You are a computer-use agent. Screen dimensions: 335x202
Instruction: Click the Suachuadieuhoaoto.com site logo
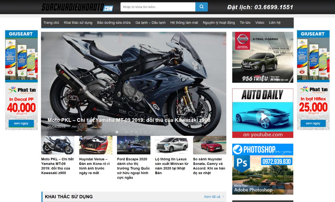coord(77,7)
